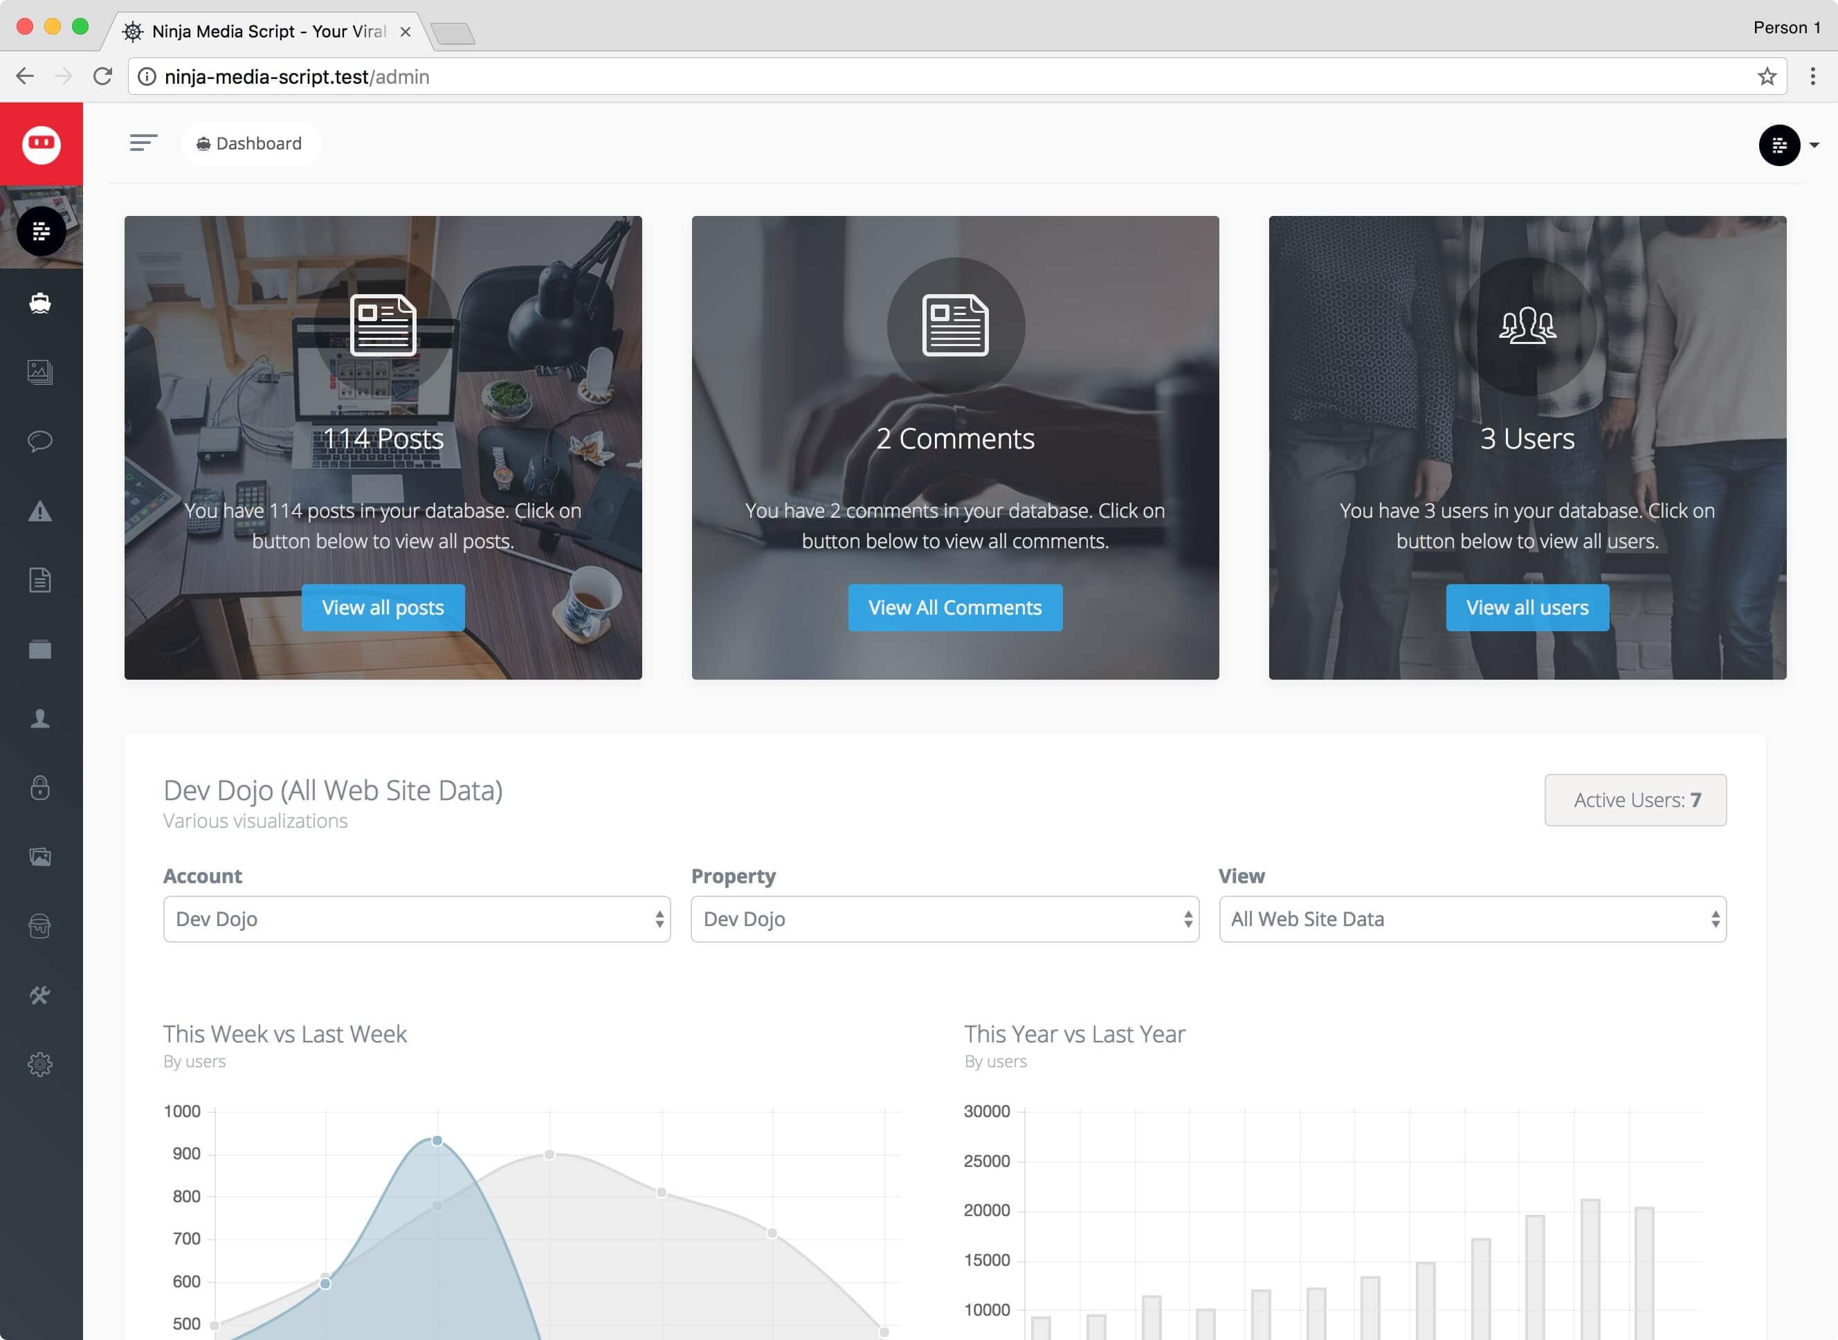Click the warning triangle sidebar icon
Image resolution: width=1838 pixels, height=1340 pixels.
[39, 511]
